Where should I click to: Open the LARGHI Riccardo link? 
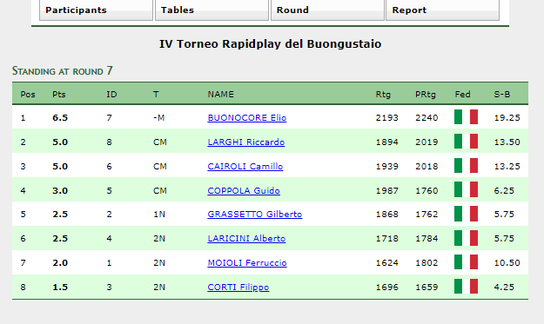tap(246, 142)
